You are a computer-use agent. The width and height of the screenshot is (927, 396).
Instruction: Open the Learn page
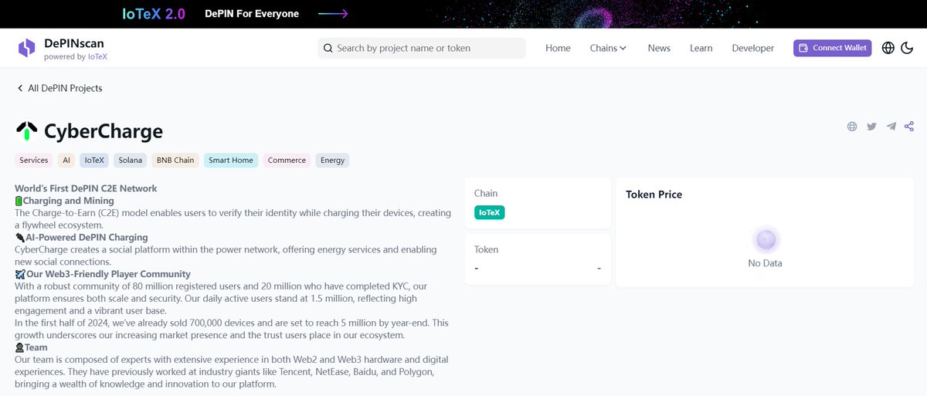pos(701,48)
